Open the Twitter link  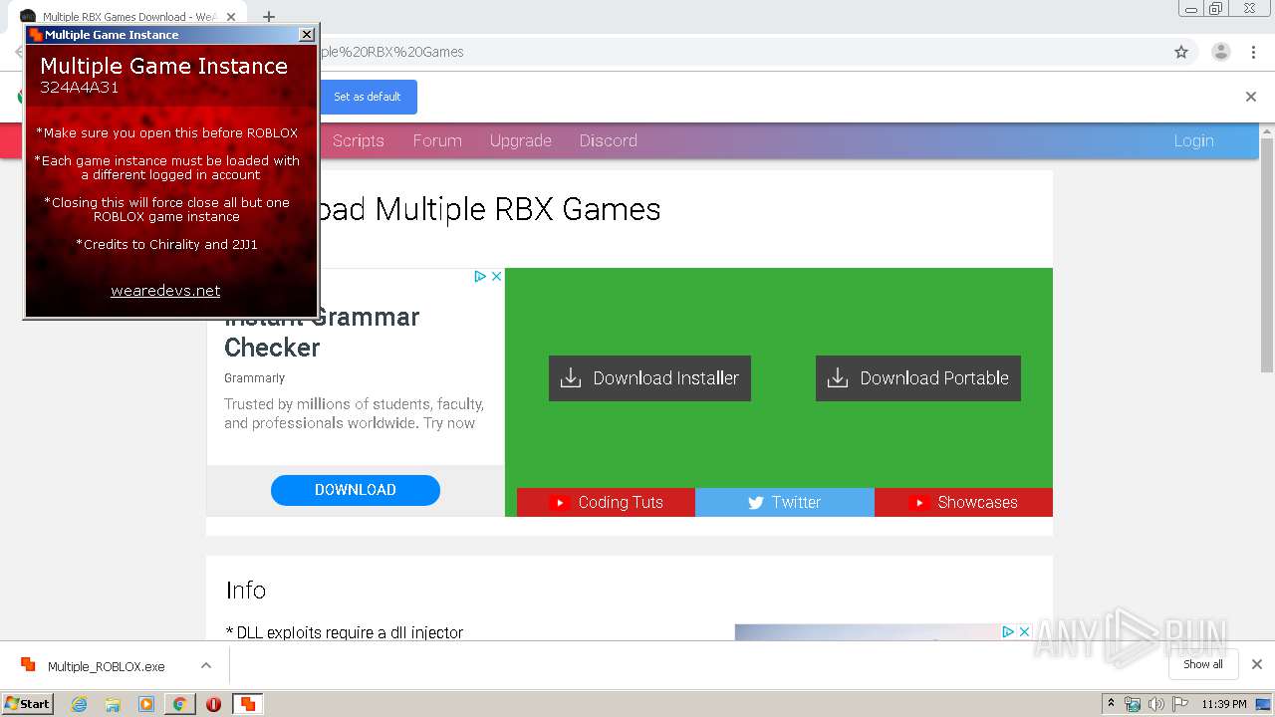point(785,502)
